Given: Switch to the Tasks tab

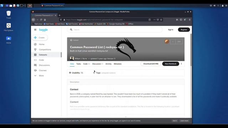Looking at the screenshot, I should [78, 64].
